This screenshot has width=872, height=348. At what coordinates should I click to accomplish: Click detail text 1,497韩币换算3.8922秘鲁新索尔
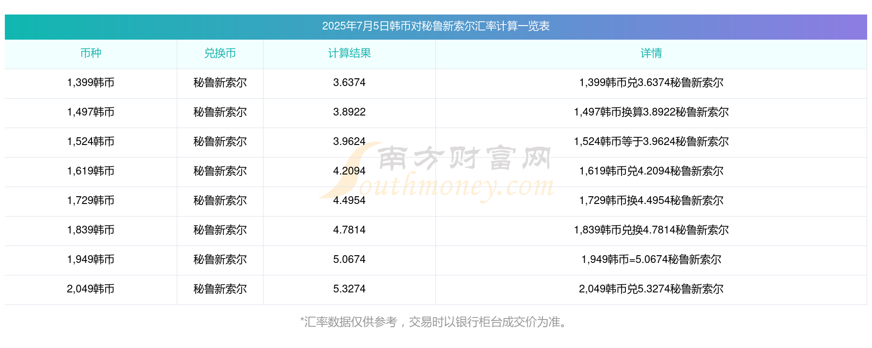(651, 112)
